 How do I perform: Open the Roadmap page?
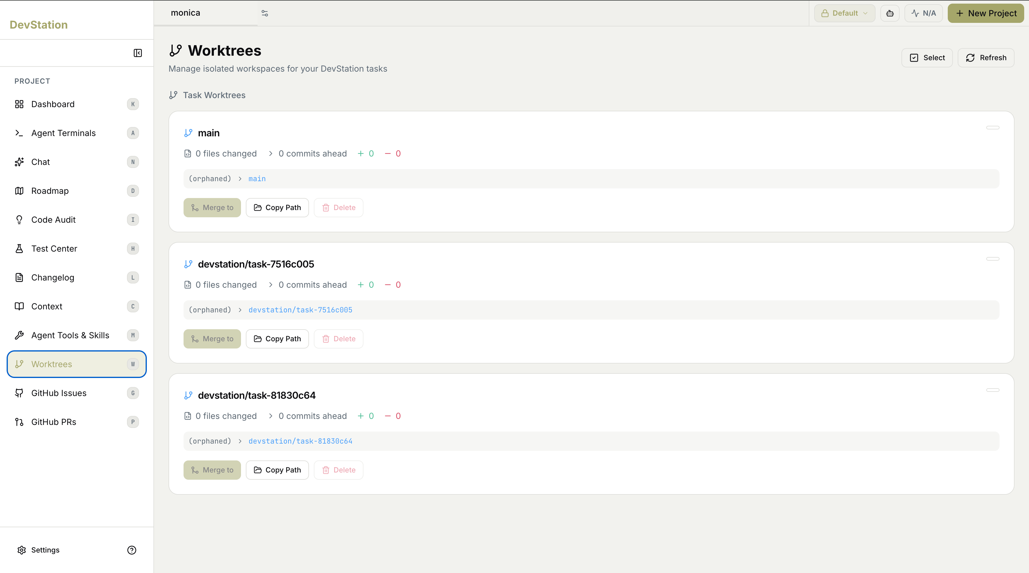pos(77,190)
